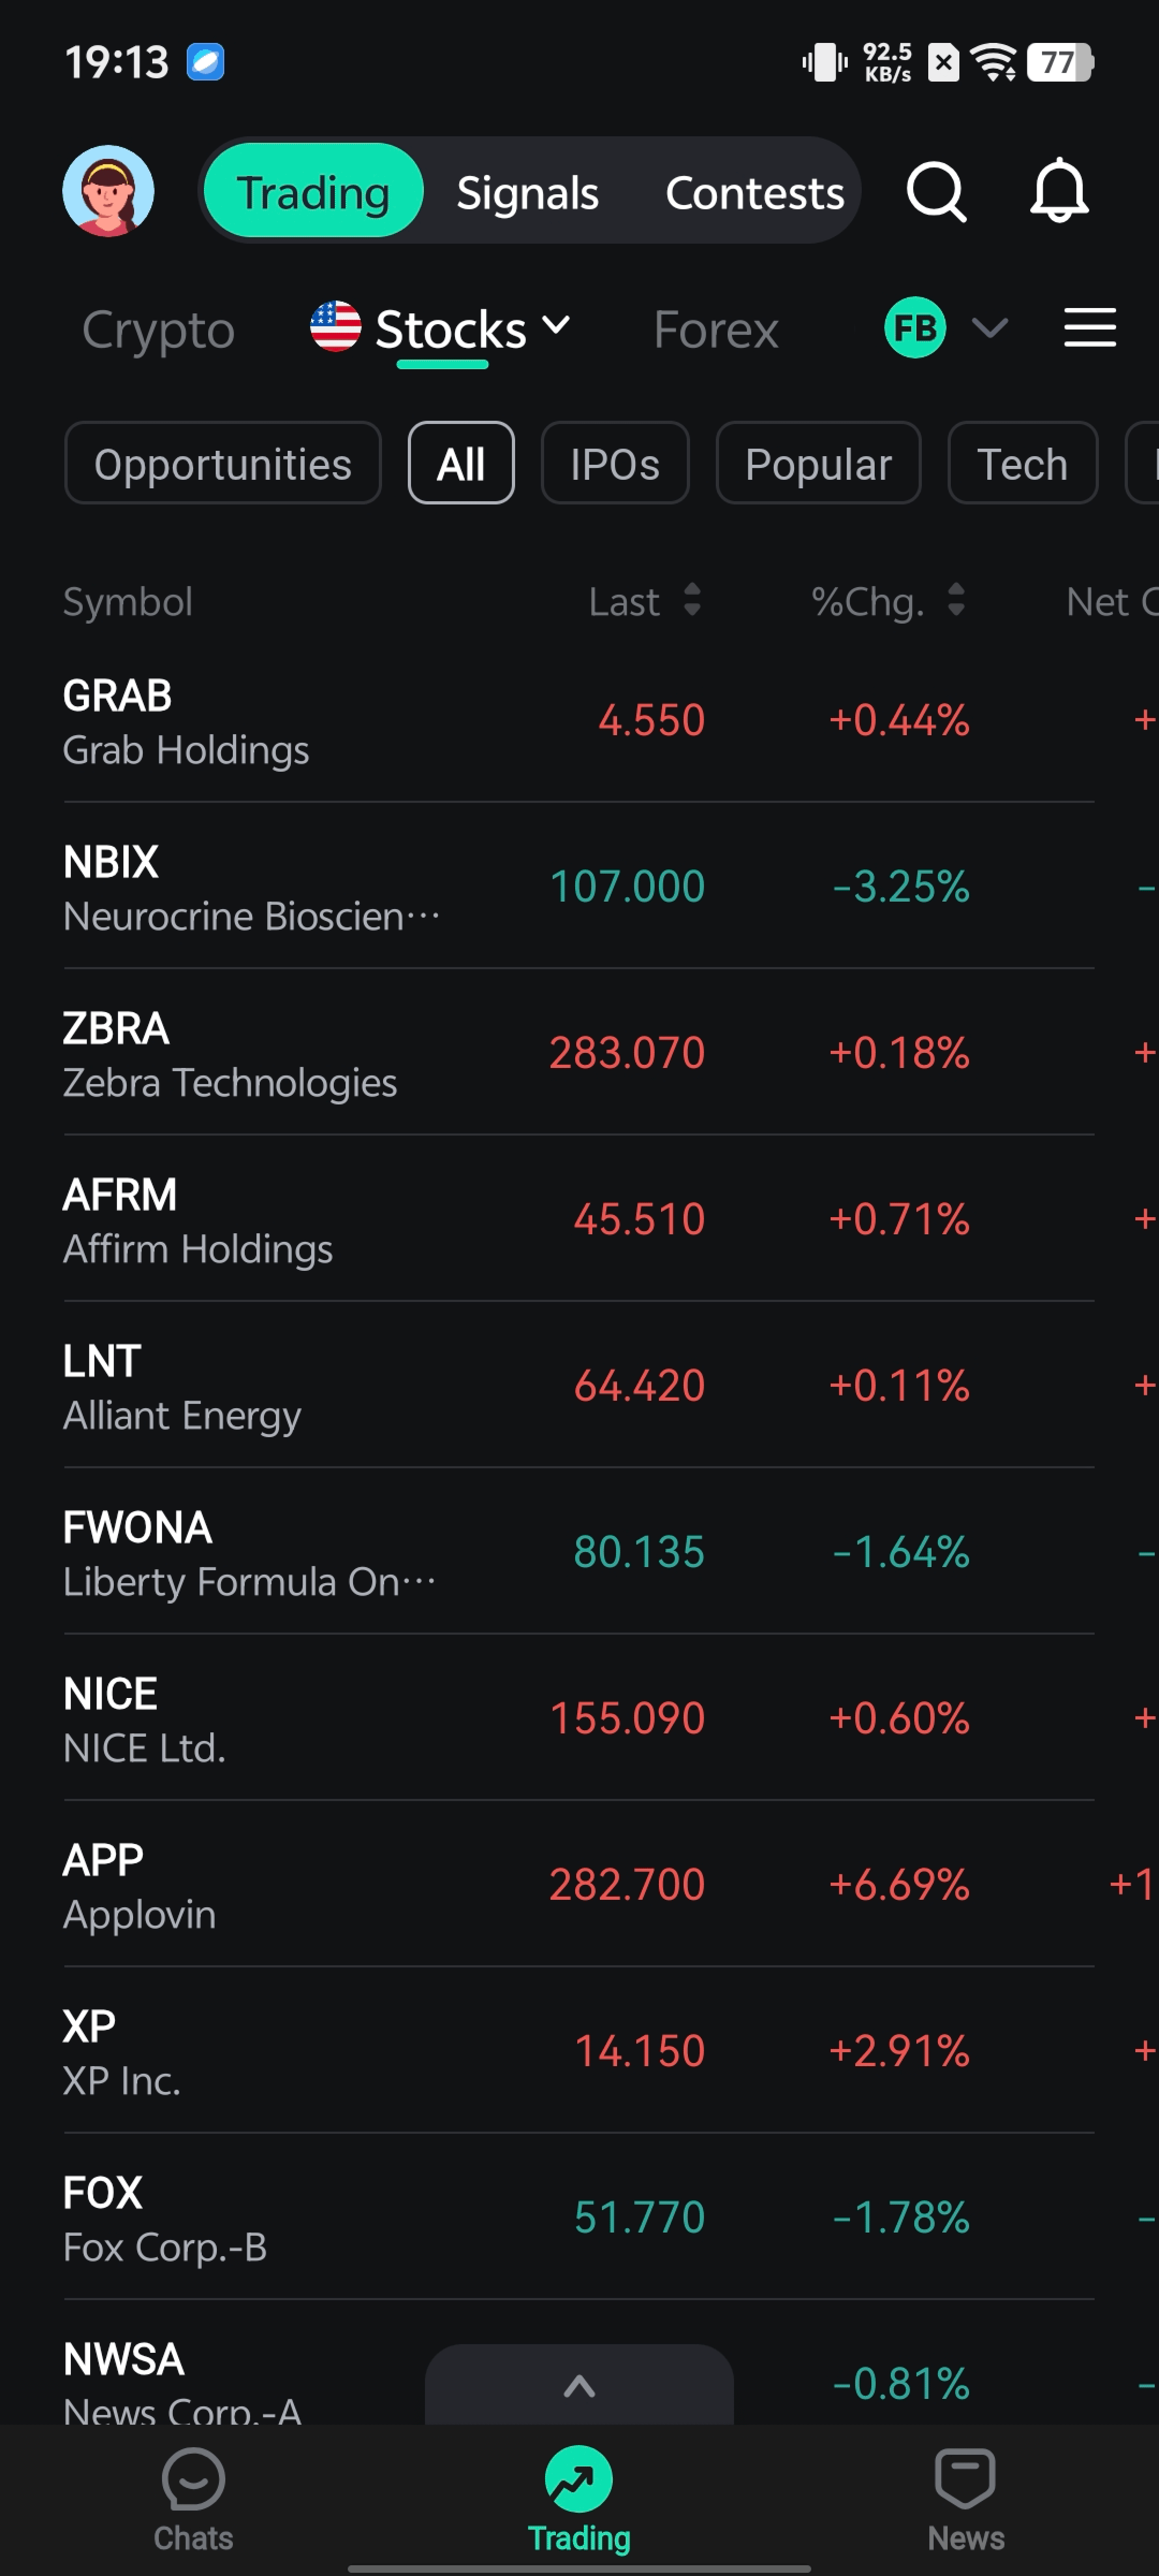Sort the list by %Chg. column
This screenshot has height=2576, width=1159.
[888, 601]
